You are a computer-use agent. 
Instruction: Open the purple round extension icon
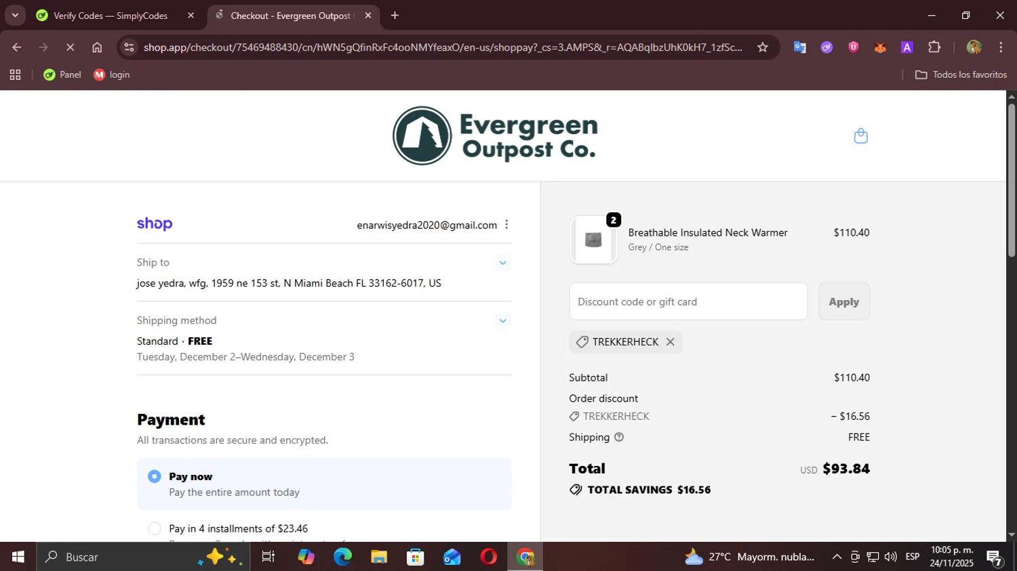point(826,47)
